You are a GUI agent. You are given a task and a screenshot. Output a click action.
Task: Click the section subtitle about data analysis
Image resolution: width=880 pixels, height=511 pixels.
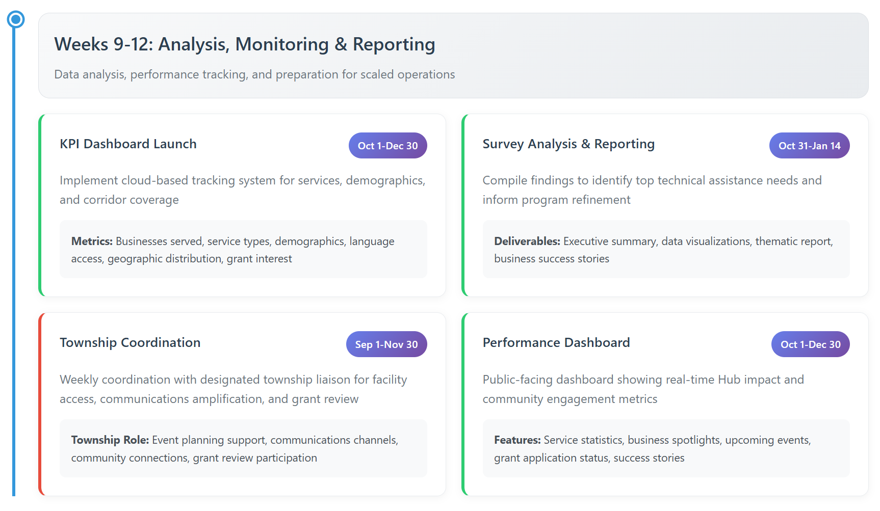pos(254,74)
